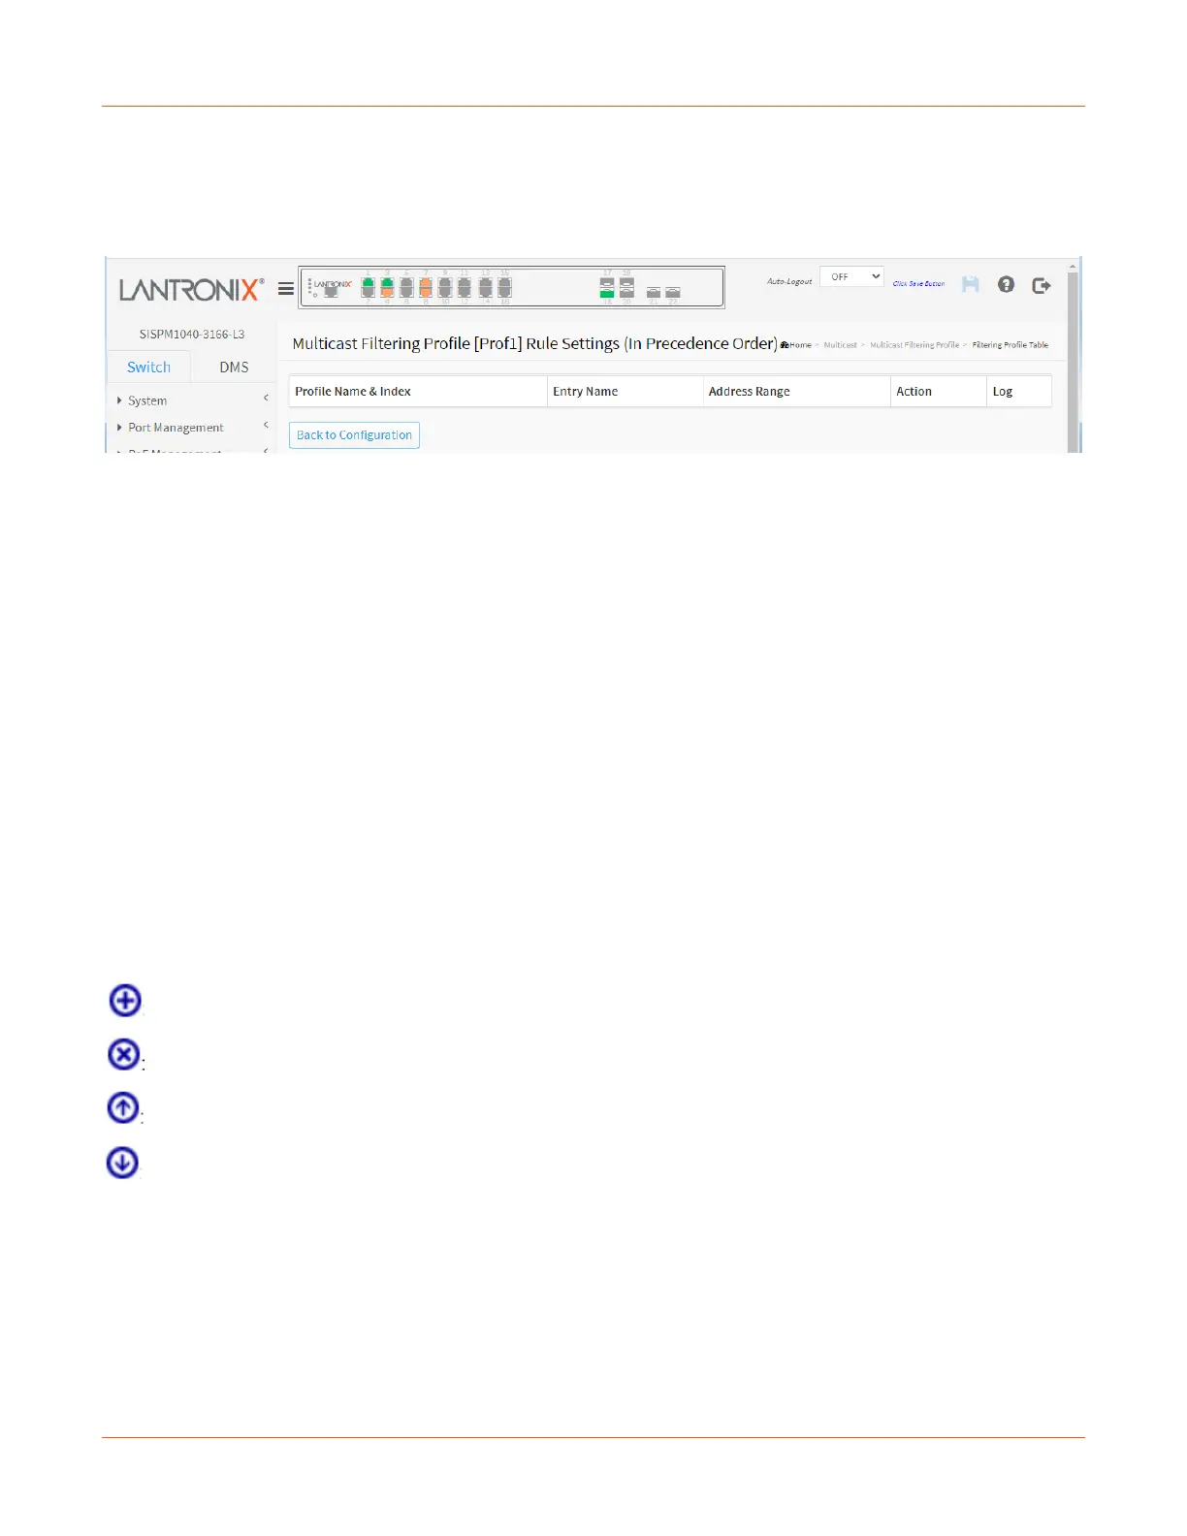Image resolution: width=1187 pixels, height=1536 pixels.
Task: Click the gray port icon for ports 5/6
Action: coord(406,287)
